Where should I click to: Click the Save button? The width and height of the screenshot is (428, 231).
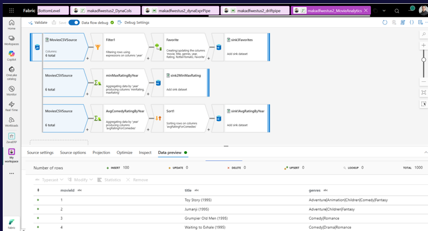(59, 22)
